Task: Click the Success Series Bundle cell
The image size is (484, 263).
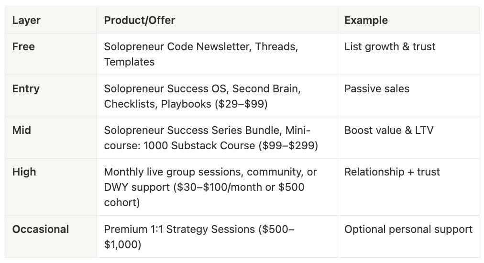Action: pyautogui.click(x=217, y=138)
